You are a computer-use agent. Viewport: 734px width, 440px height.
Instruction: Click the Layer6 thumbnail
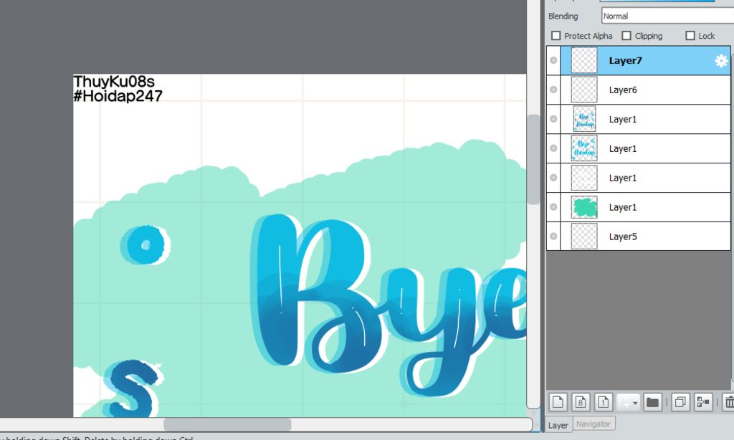click(584, 90)
